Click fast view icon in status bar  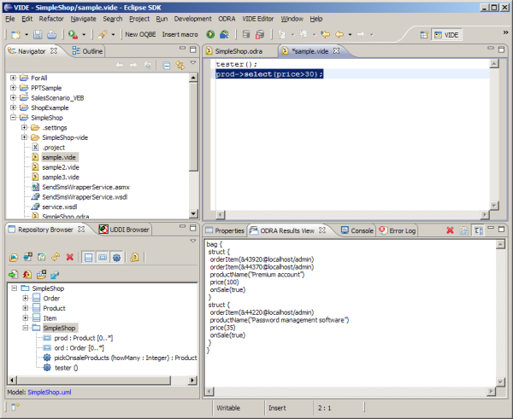pos(15,407)
